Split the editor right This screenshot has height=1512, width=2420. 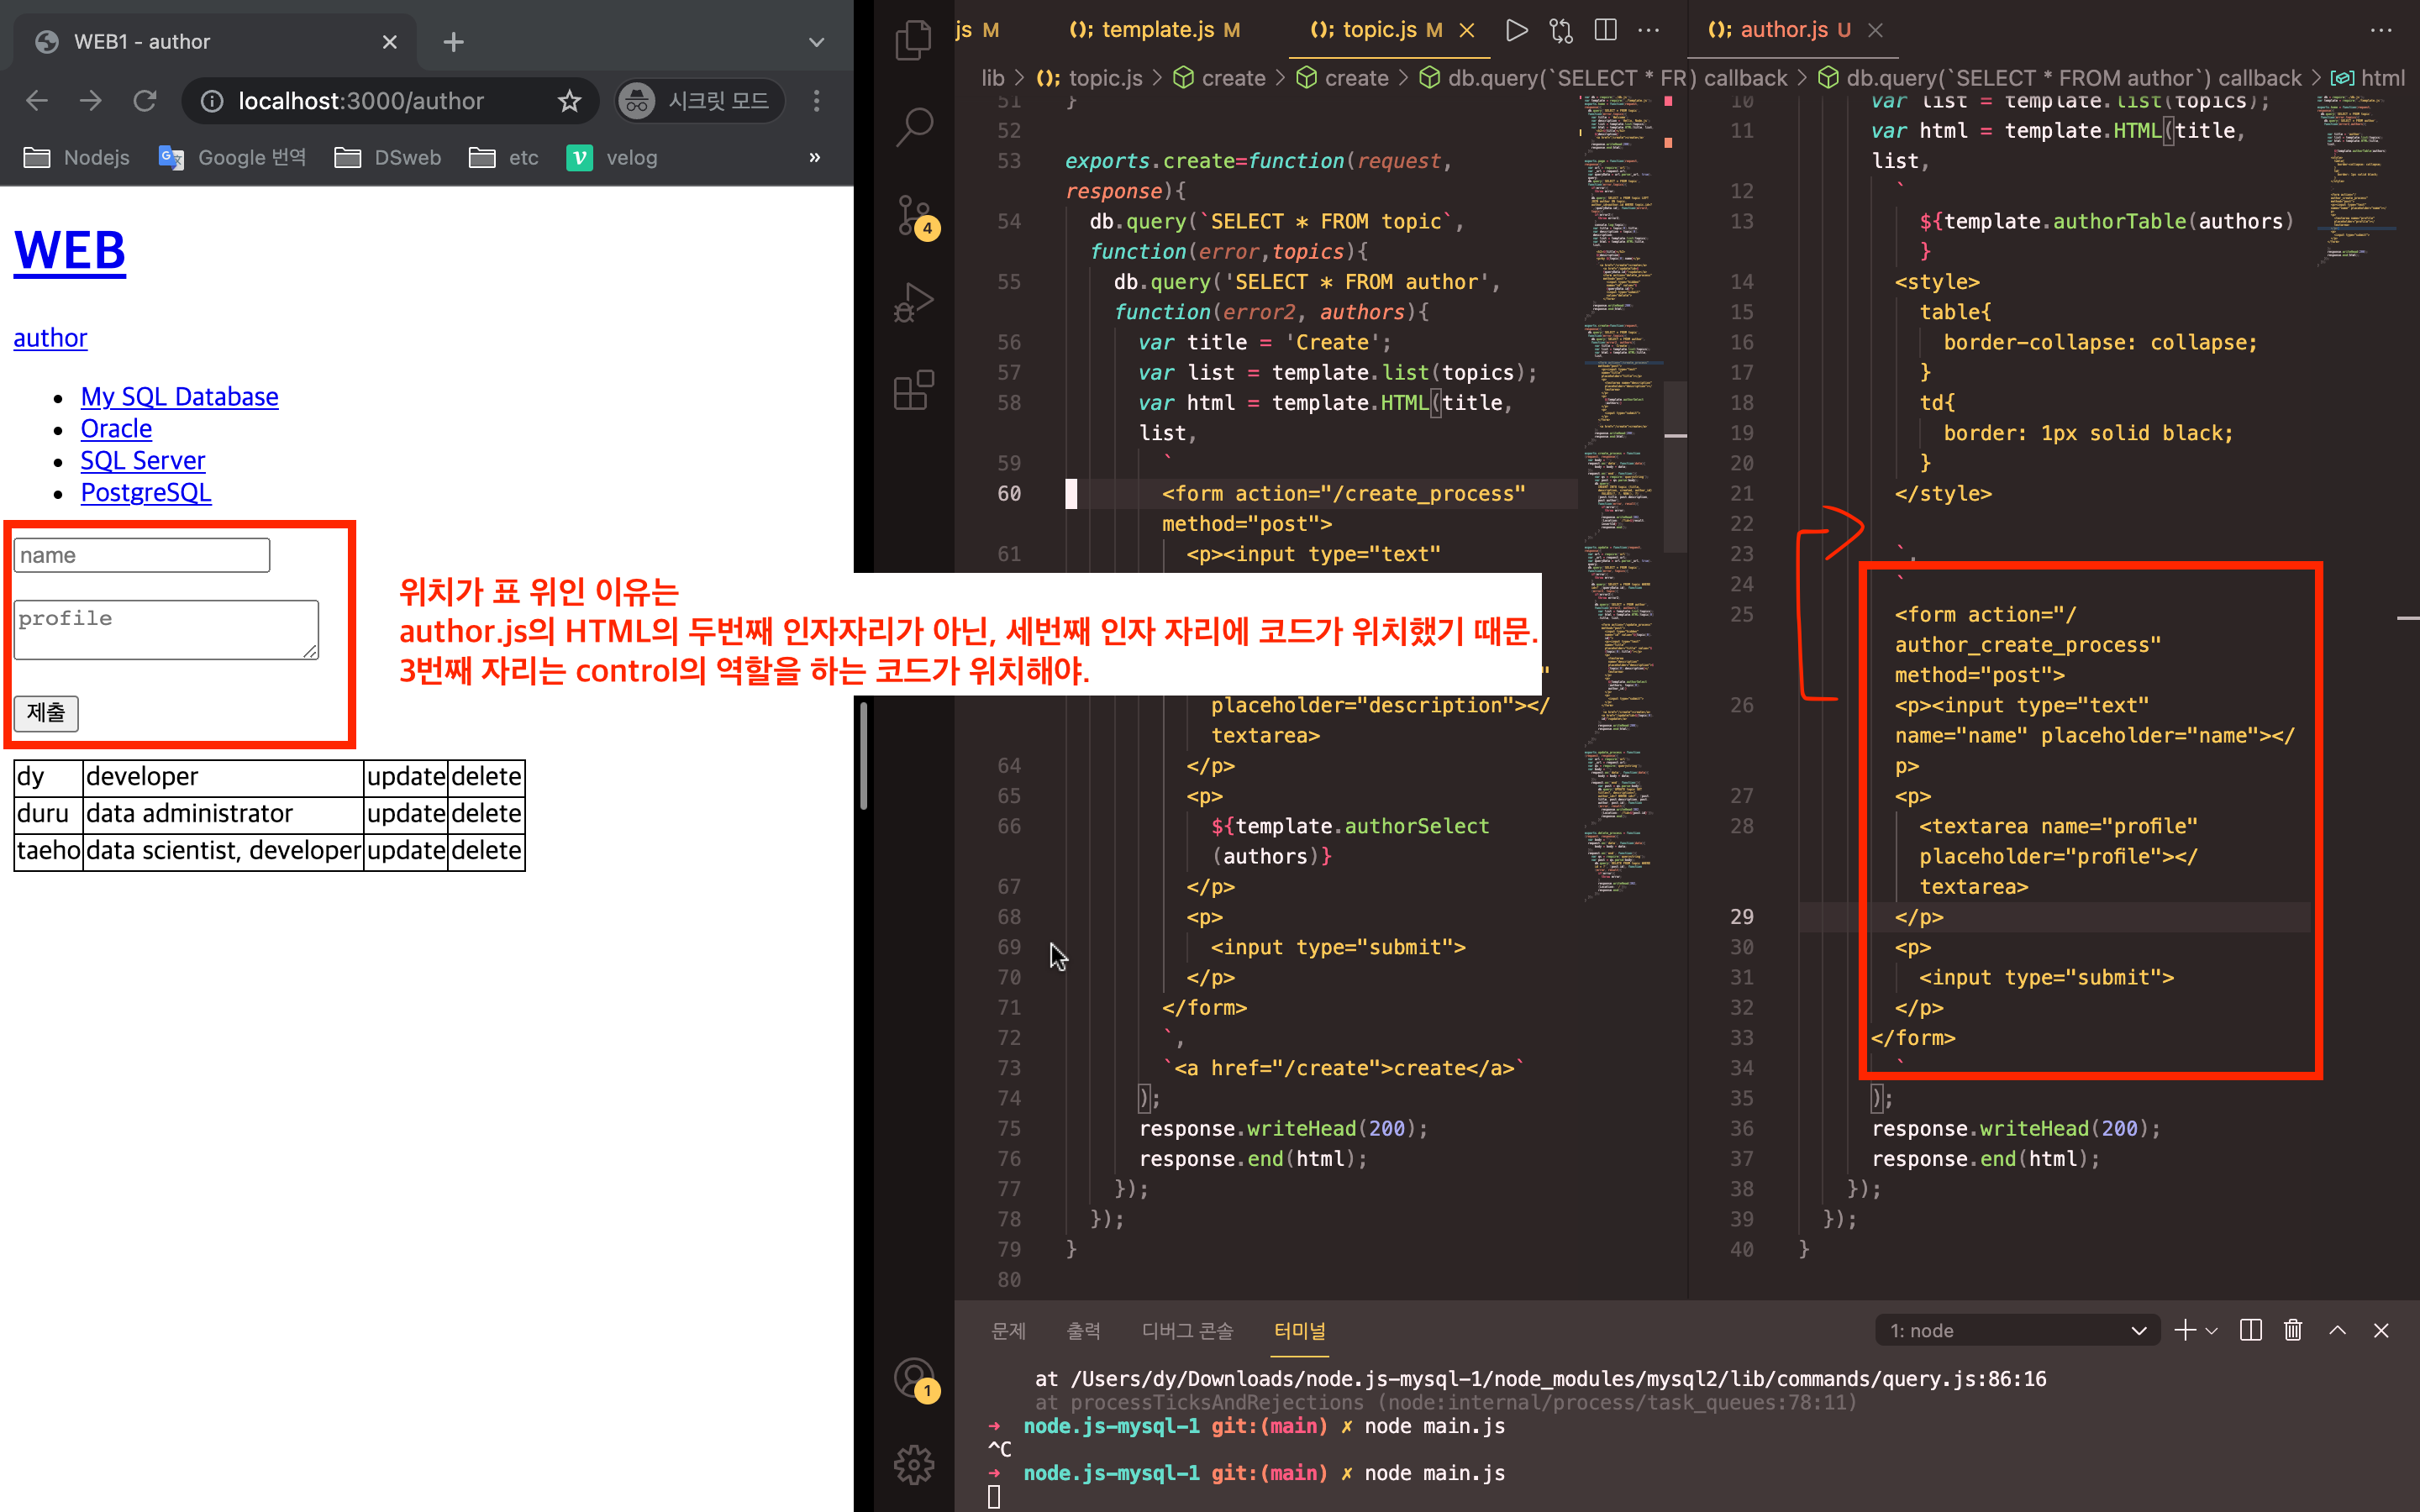[x=1605, y=30]
